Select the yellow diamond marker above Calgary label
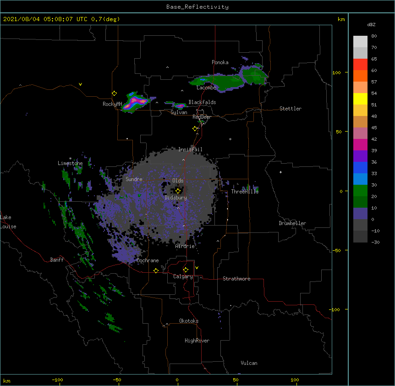Viewport: 395px width, 386px height. (186, 270)
